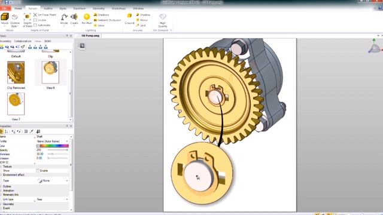Expand the Outline property section
Image resolution: width=383 pixels, height=215 pixels.
(1, 186)
